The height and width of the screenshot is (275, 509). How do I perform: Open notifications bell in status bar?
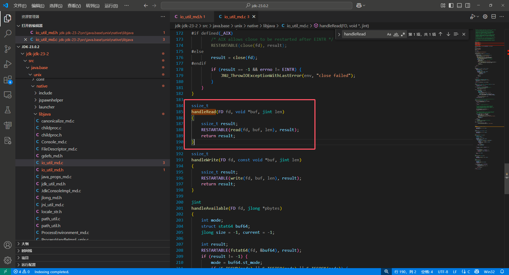pyautogui.click(x=502, y=272)
